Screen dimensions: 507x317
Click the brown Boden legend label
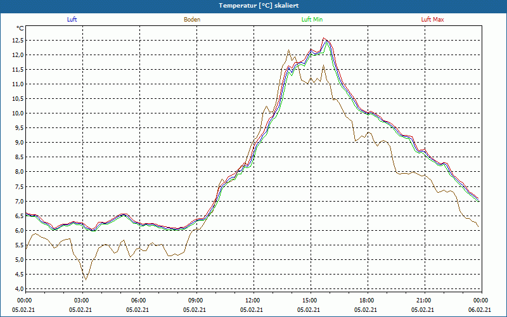(x=192, y=20)
